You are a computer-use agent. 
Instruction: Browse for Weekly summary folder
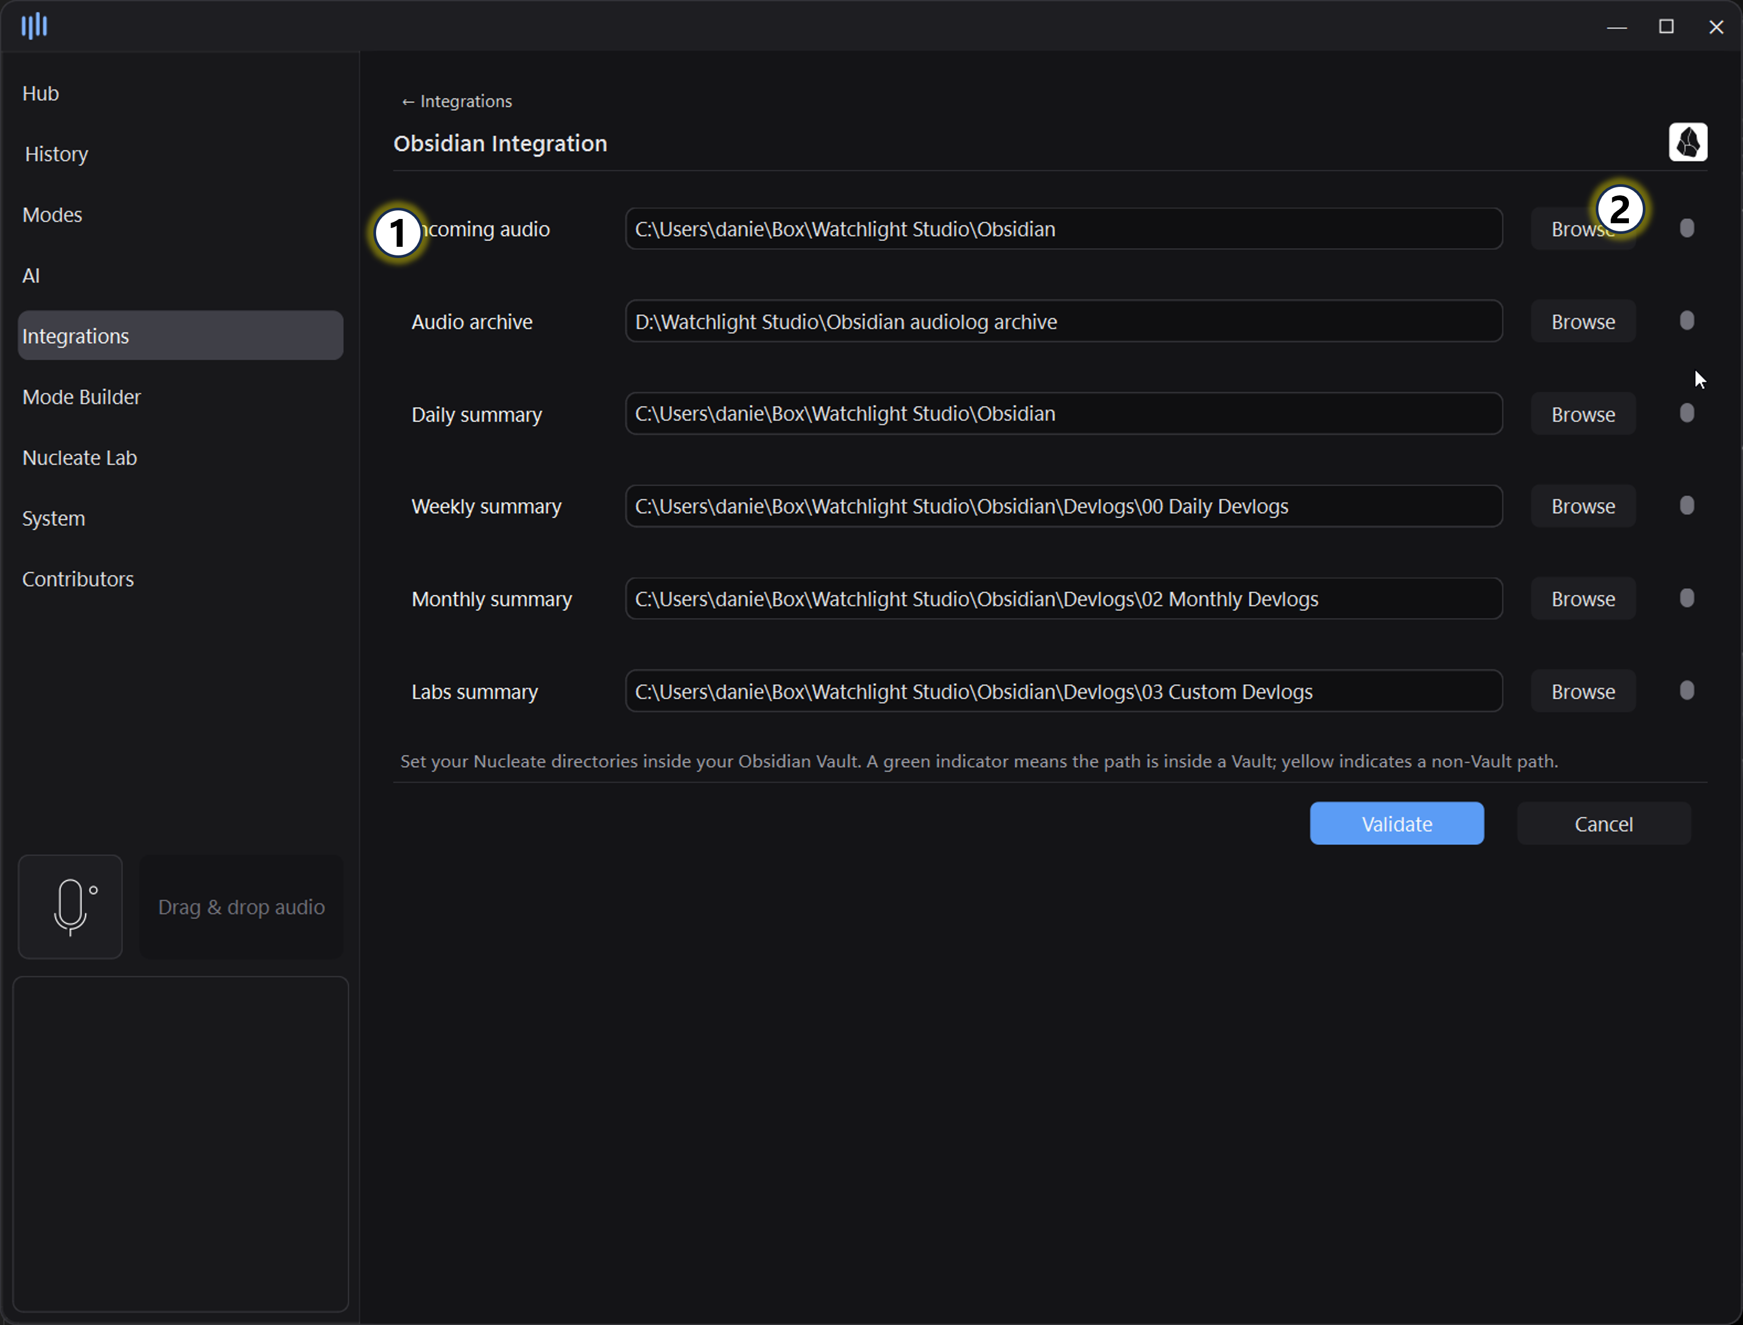click(x=1583, y=506)
